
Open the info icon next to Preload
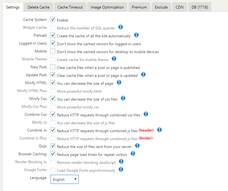136,35
